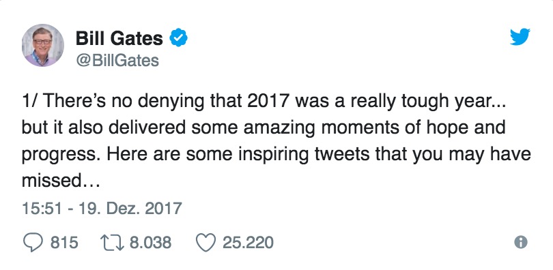Click the Bill Gates display name
The image size is (553, 270).
[x=119, y=38]
